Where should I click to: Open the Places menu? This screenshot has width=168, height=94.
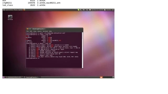point(15,10)
